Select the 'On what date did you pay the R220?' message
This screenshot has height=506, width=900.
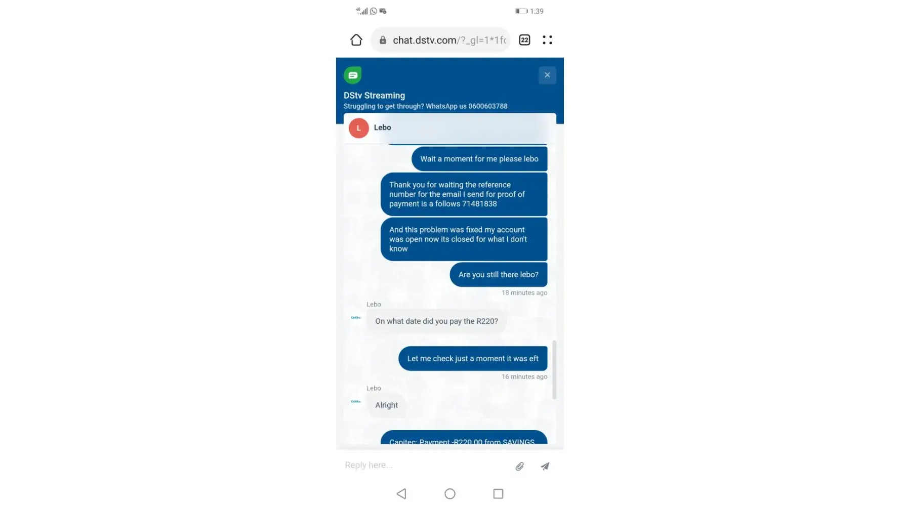pos(436,321)
